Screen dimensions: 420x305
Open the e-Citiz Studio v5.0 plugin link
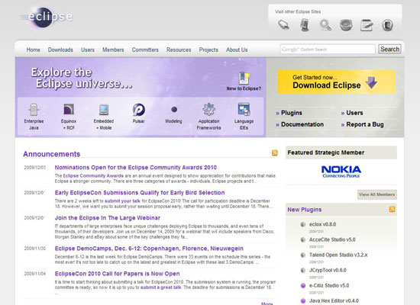(x=329, y=285)
